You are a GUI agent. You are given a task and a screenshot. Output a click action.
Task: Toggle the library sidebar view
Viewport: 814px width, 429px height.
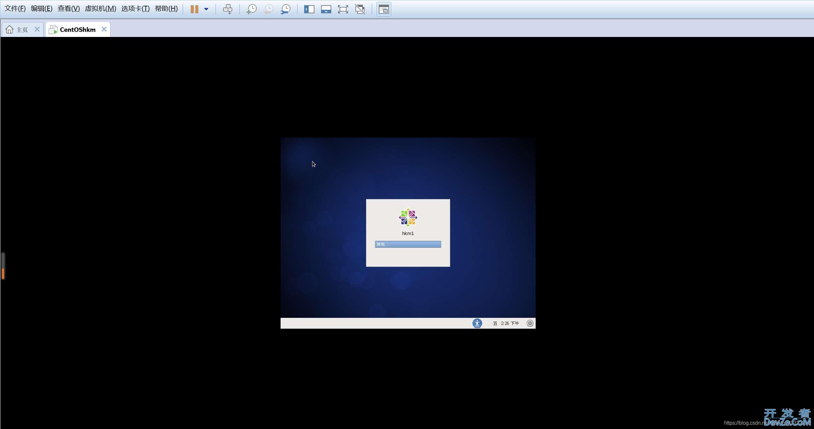309,9
